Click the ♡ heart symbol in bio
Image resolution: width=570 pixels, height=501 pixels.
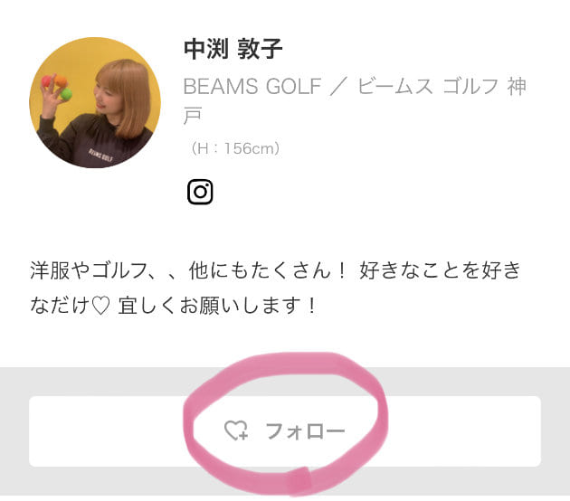(x=100, y=306)
